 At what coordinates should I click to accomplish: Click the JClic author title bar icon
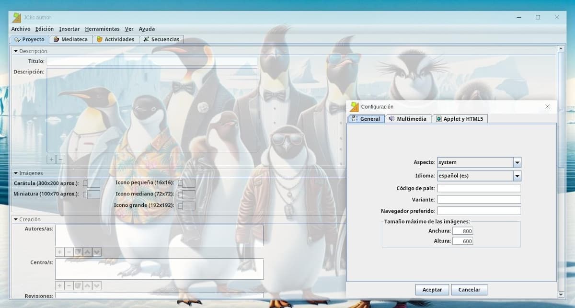coord(17,17)
